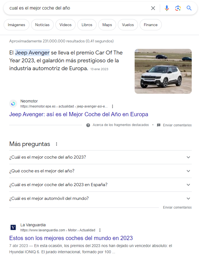This screenshot has width=199, height=258.
Task: Start voice search with microphone icon
Action: pos(167,8)
